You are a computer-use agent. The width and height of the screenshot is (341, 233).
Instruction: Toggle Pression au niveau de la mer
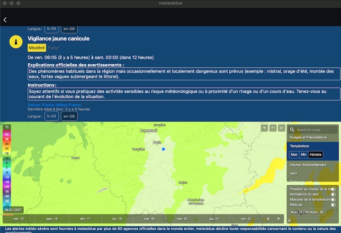coord(333,189)
